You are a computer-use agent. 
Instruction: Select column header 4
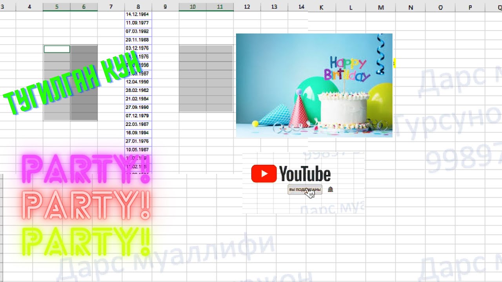point(29,7)
